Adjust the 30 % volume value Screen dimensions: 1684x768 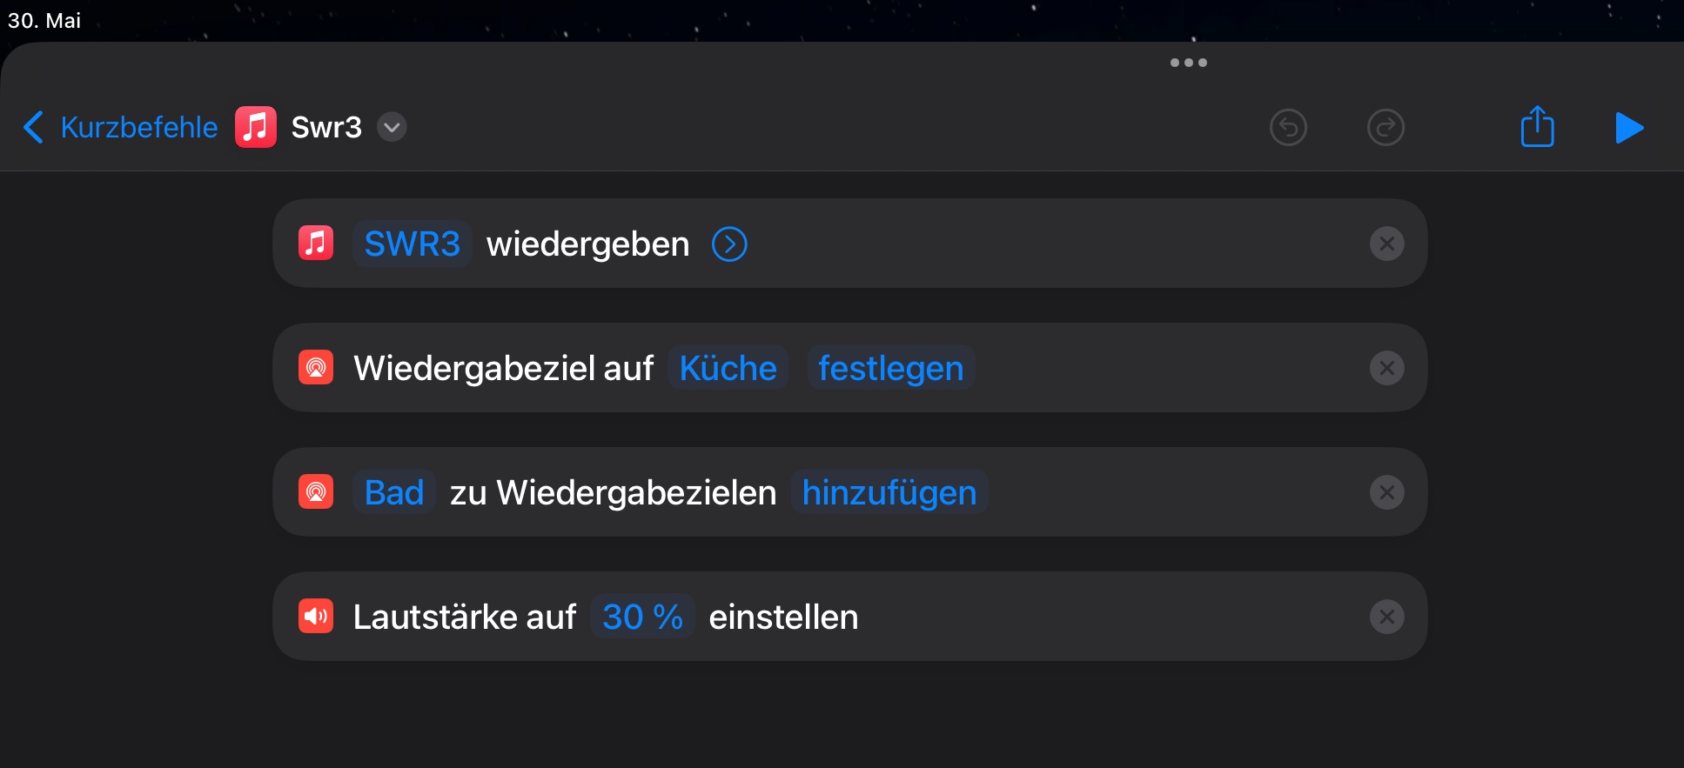[642, 618]
